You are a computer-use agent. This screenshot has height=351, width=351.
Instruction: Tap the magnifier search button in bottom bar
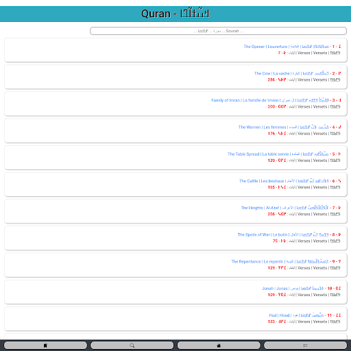(x=132, y=346)
